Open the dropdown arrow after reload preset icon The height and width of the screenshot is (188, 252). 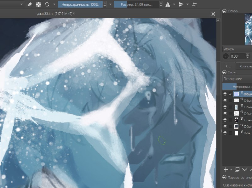tap(54, 4)
